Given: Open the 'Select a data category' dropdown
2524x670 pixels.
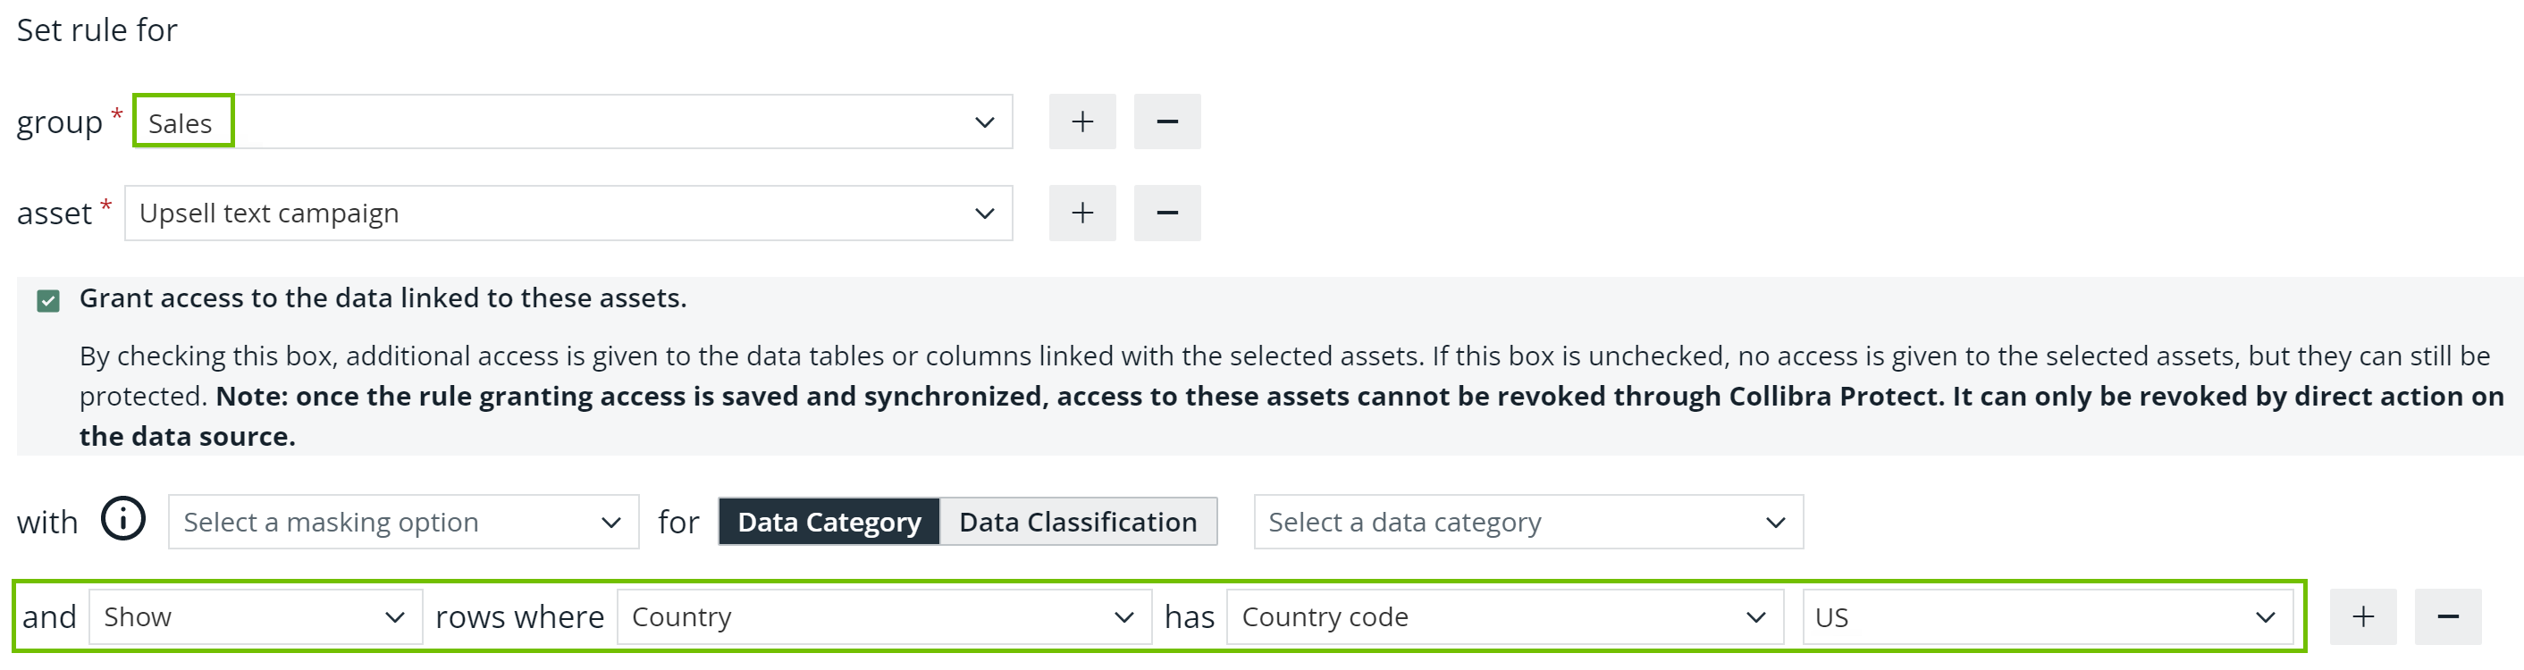Looking at the screenshot, I should pyautogui.click(x=1528, y=521).
